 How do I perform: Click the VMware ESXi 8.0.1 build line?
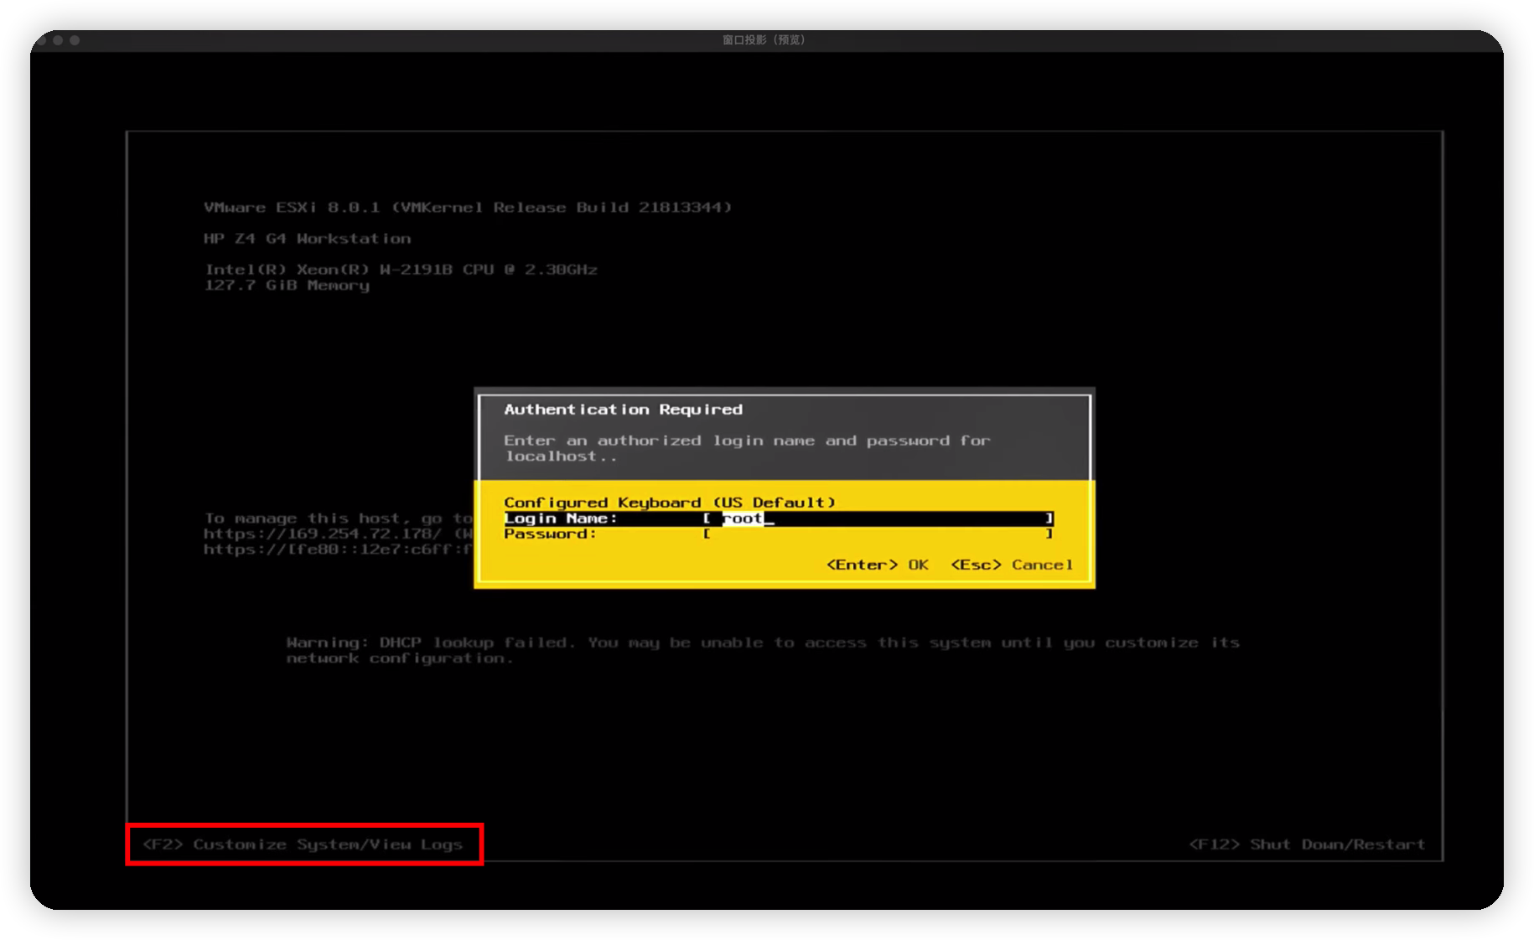click(x=468, y=208)
